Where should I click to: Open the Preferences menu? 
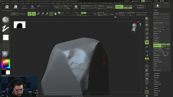[x=74, y=3]
